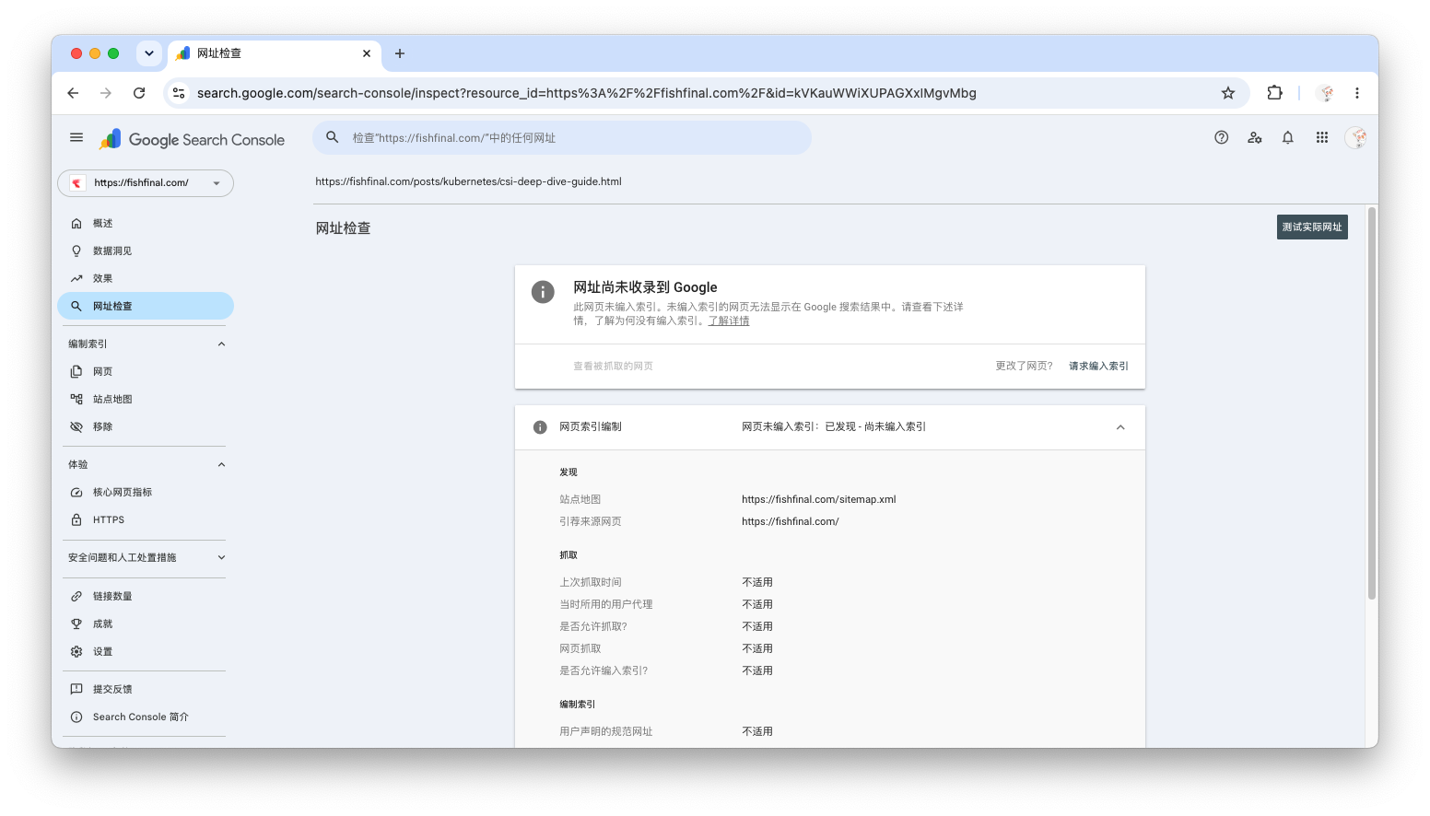The image size is (1430, 816).
Task: Focus the URL inspection search field
Action: click(x=562, y=138)
